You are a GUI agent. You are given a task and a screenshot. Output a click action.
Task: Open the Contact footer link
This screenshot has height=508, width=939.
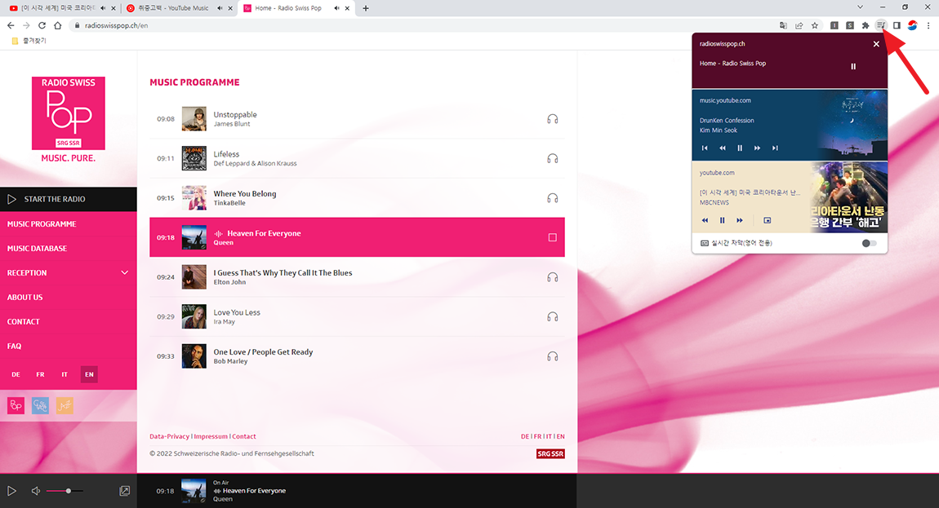[x=244, y=436]
